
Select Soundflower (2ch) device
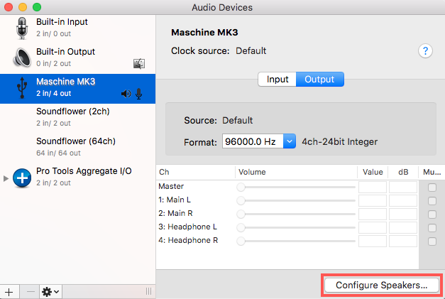pyautogui.click(x=78, y=117)
